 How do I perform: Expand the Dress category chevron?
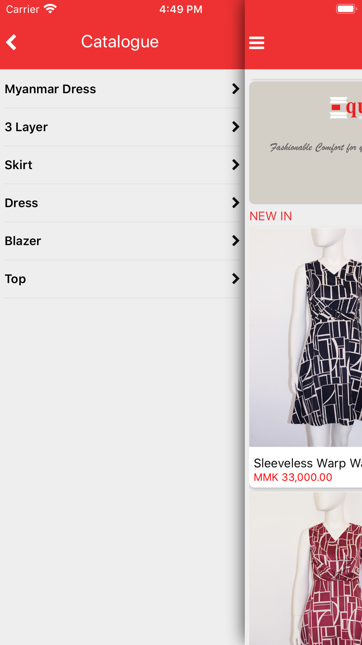click(x=236, y=203)
